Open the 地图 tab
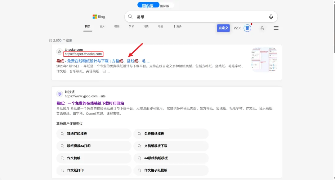This screenshot has width=335, height=180. coord(160,26)
